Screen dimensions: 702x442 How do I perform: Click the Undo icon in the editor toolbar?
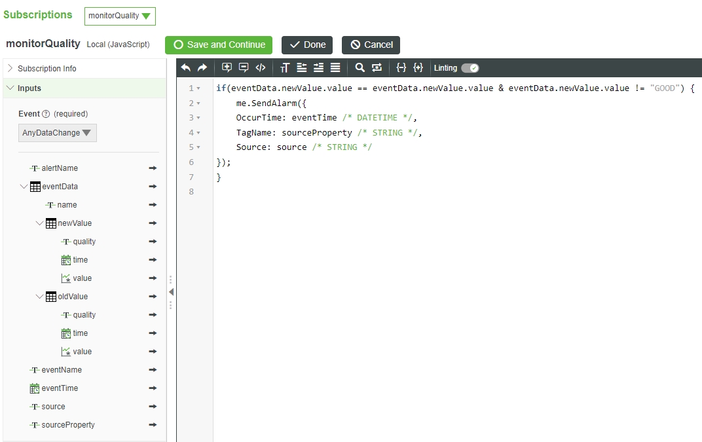point(186,67)
